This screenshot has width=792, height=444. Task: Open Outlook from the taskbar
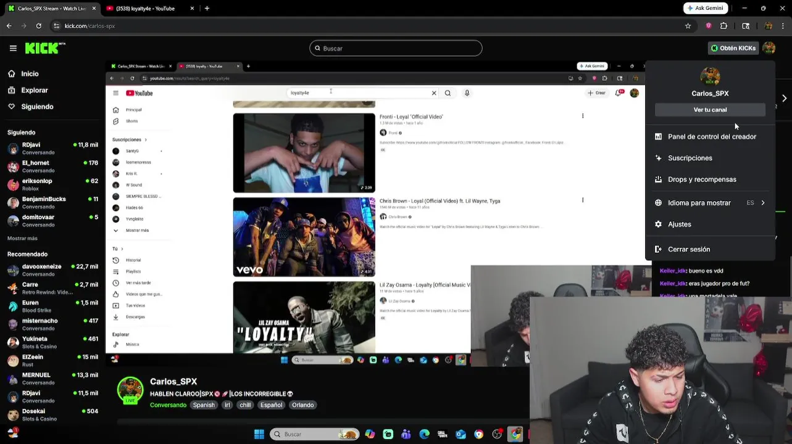click(461, 434)
